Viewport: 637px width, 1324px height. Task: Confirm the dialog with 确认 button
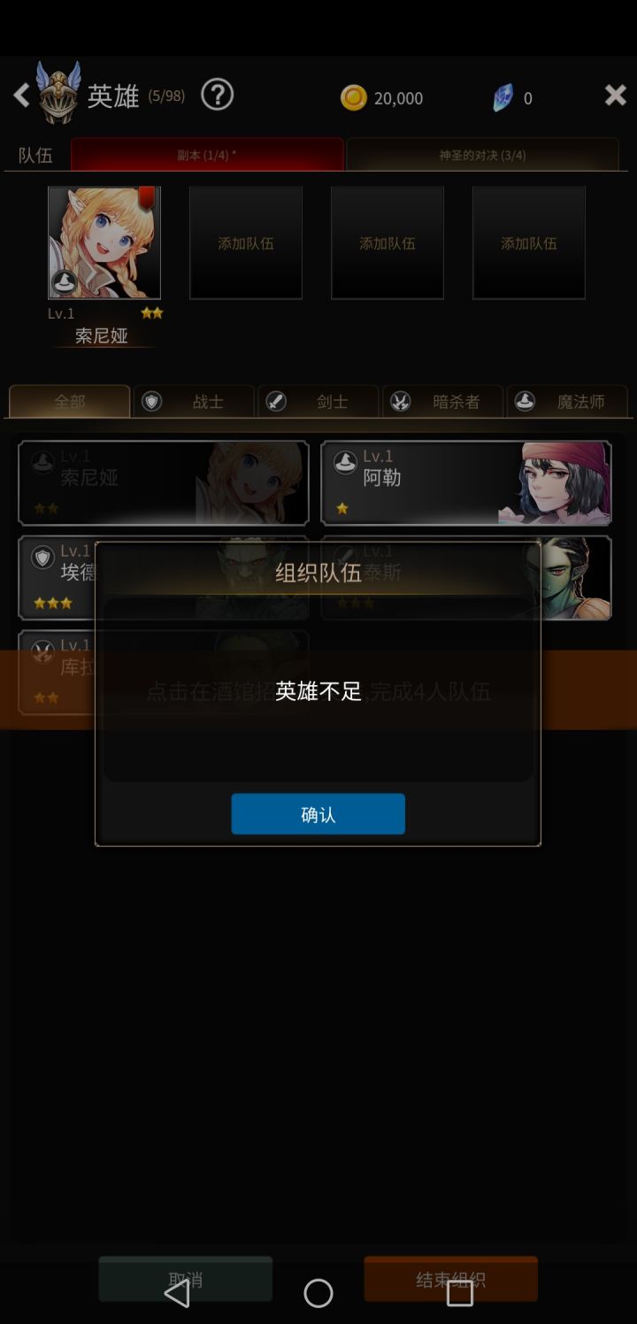(318, 814)
